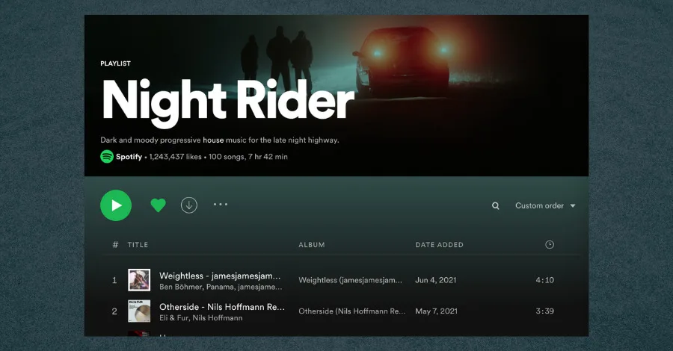Select the Weightless track album thumbnail
Viewport: 673px width, 351px height.
[139, 280]
